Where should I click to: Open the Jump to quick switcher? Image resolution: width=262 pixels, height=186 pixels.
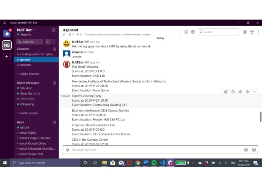tap(30, 42)
